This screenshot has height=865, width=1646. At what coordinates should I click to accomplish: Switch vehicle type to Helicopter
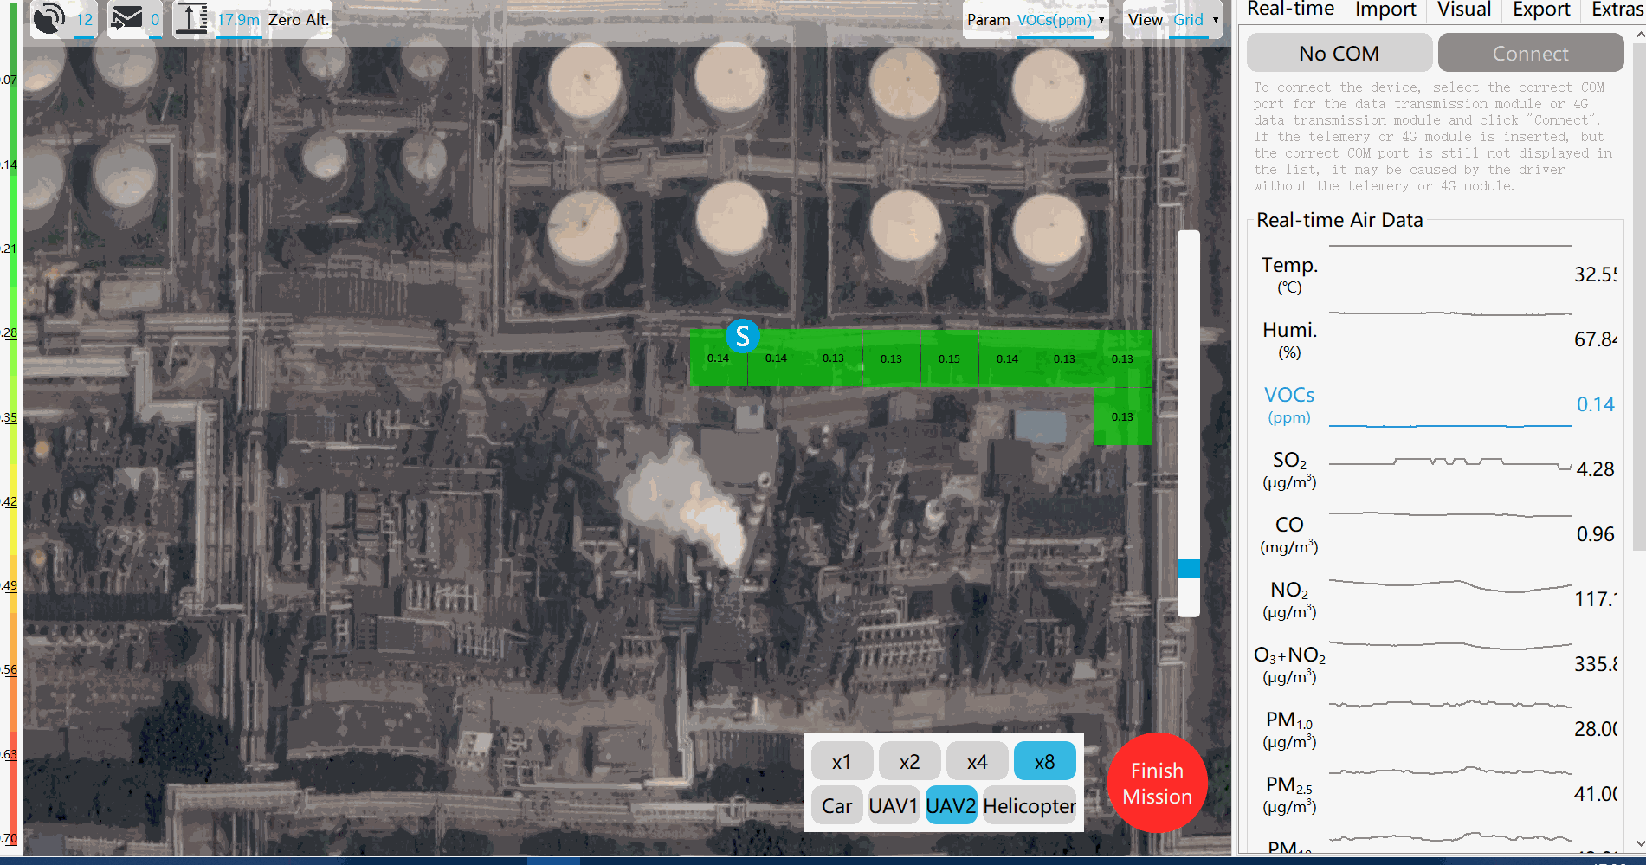coord(1030,805)
